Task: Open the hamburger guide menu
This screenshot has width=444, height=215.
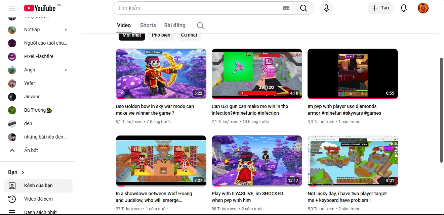Action: [x=12, y=8]
